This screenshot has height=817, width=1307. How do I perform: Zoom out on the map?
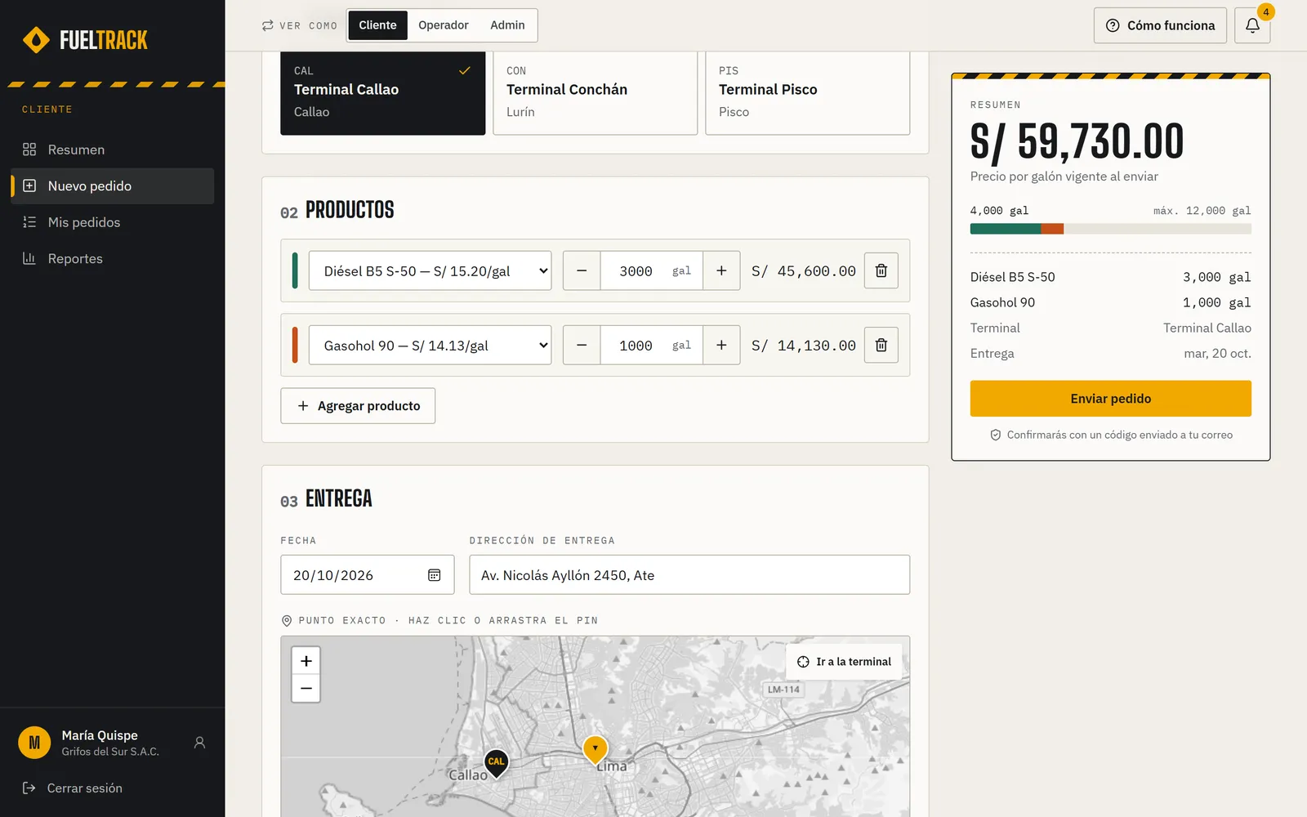(306, 689)
